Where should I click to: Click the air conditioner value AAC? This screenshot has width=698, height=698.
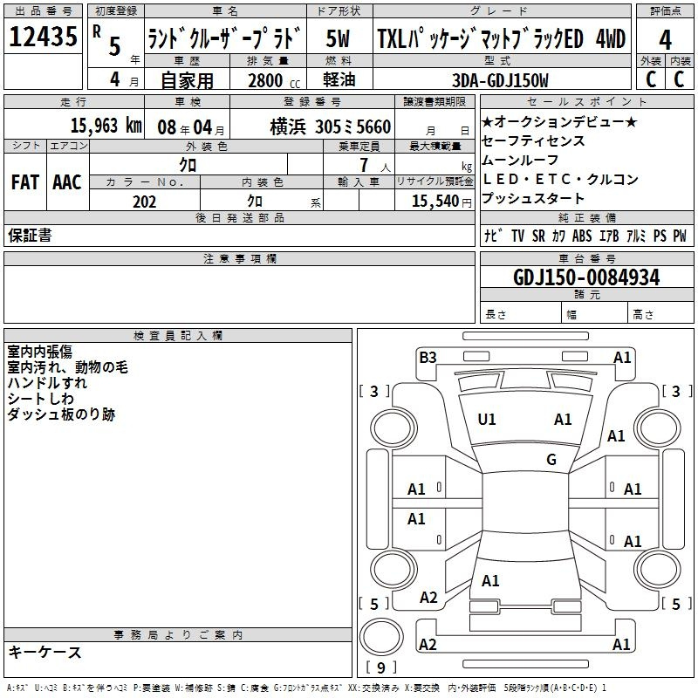point(67,182)
